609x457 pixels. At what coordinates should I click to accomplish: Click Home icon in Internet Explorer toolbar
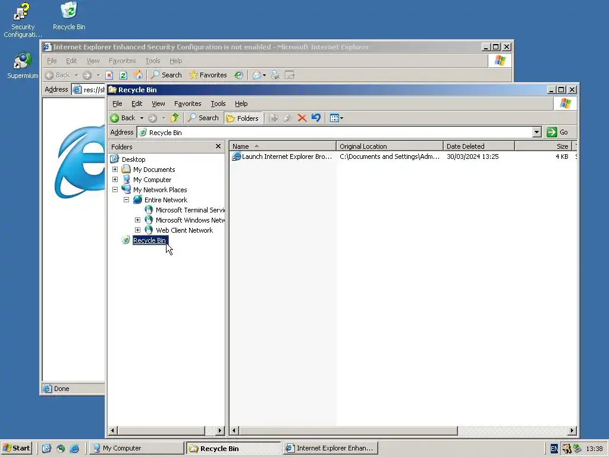point(137,75)
